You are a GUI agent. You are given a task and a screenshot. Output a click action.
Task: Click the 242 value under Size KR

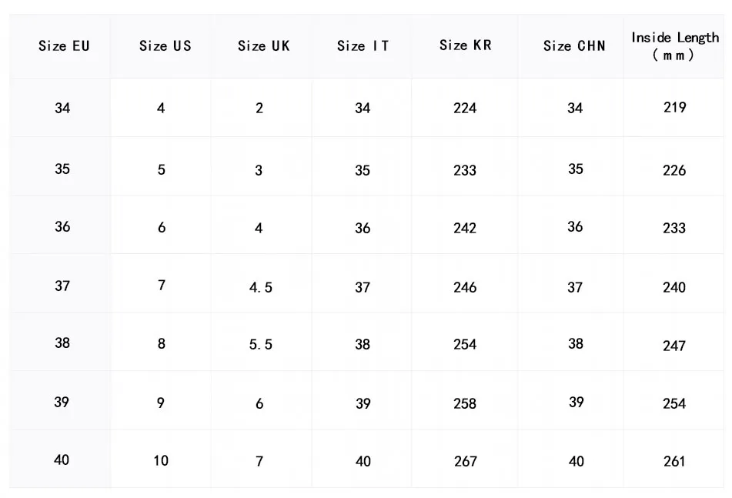[x=465, y=228]
